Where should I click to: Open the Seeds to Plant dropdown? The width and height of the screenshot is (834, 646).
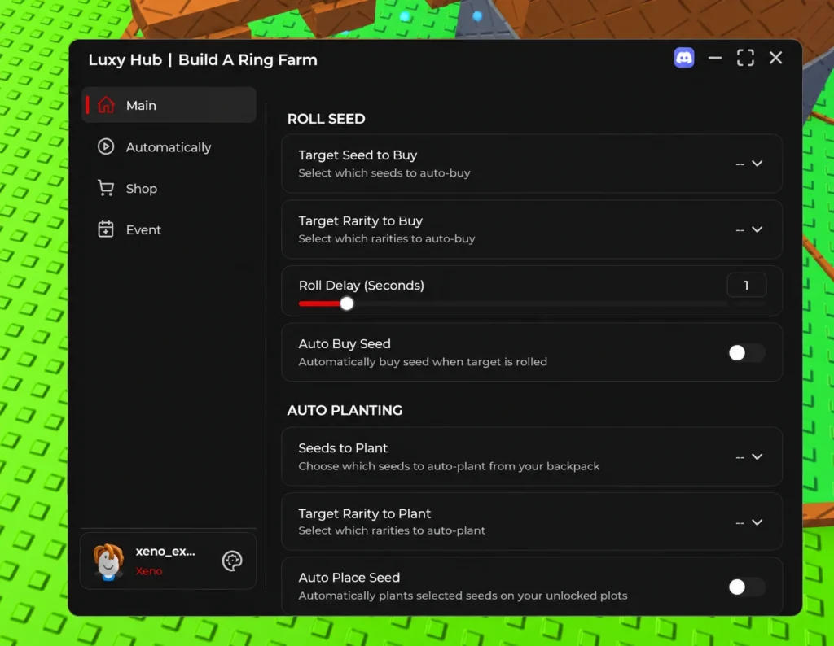[x=531, y=456]
